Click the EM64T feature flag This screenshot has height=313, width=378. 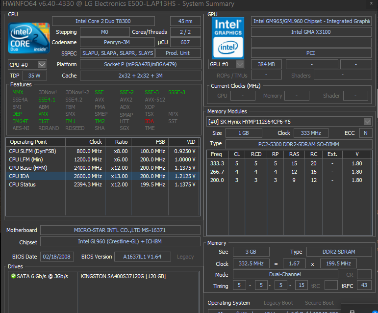20,121
